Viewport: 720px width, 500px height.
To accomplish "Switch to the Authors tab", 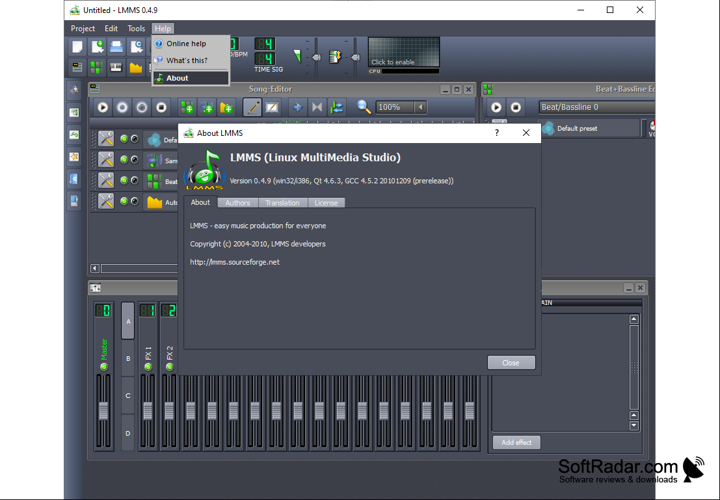I will click(x=238, y=203).
